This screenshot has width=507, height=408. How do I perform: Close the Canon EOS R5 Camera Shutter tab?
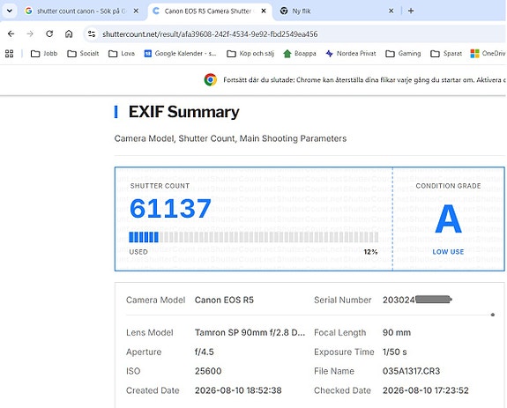coord(264,11)
